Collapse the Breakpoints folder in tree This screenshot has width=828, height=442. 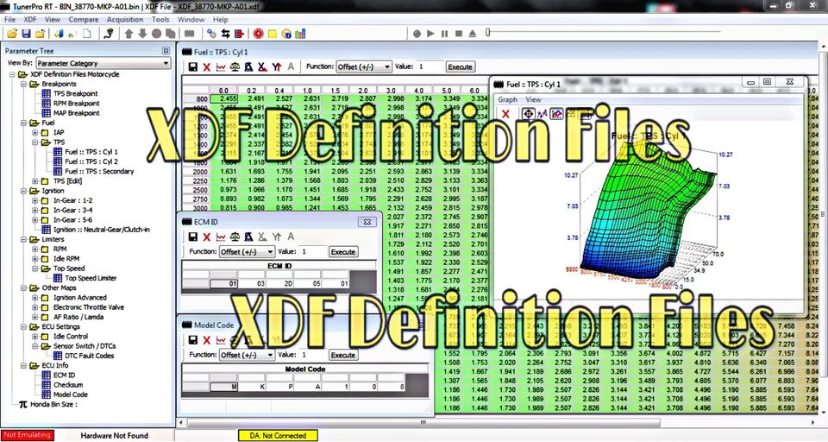click(x=23, y=84)
